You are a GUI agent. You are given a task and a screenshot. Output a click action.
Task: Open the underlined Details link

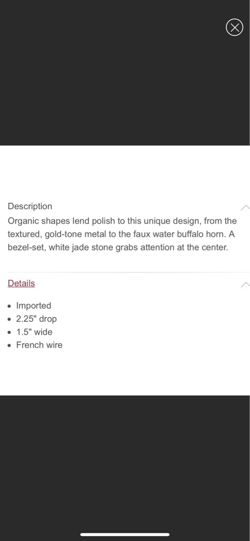click(x=21, y=283)
